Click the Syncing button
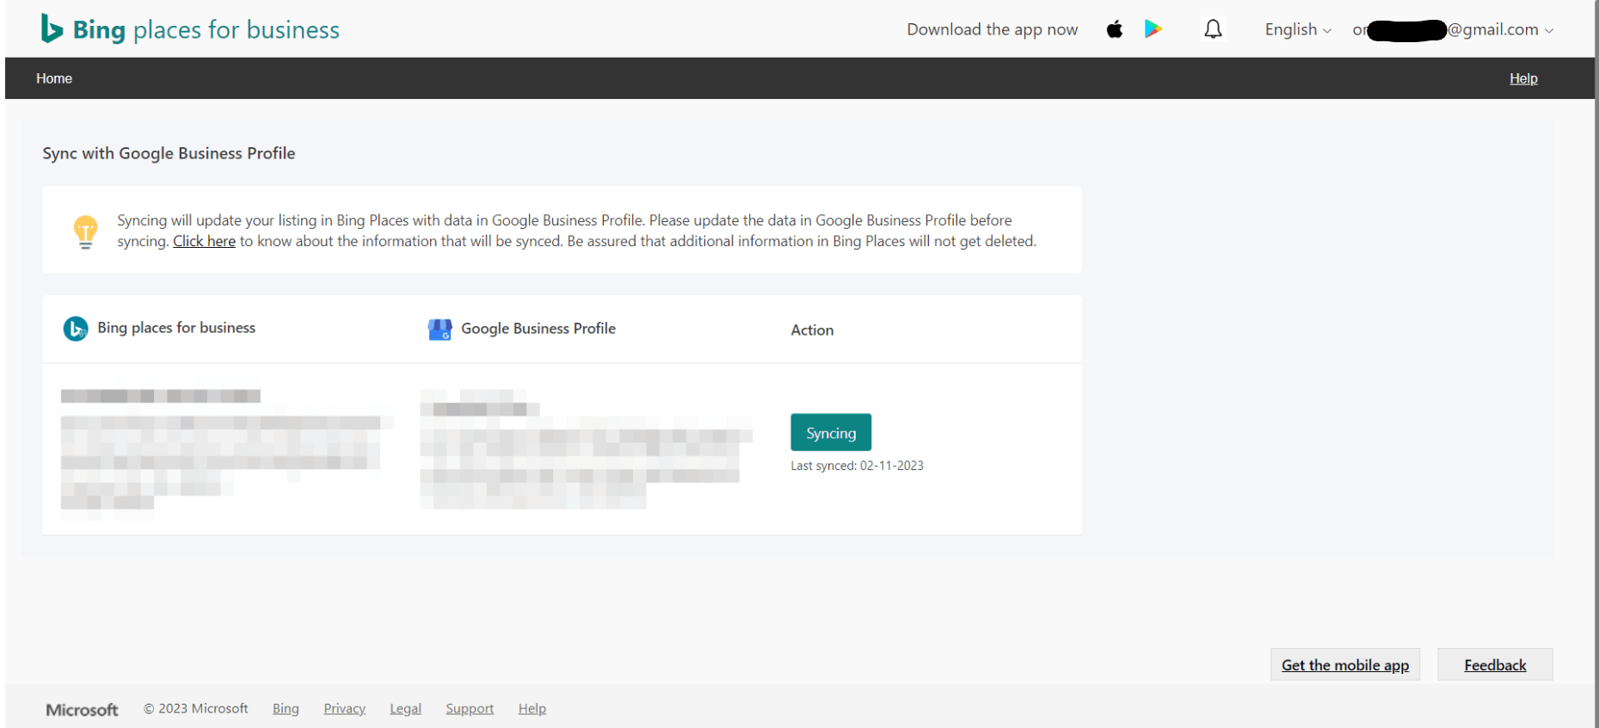 pyautogui.click(x=831, y=432)
